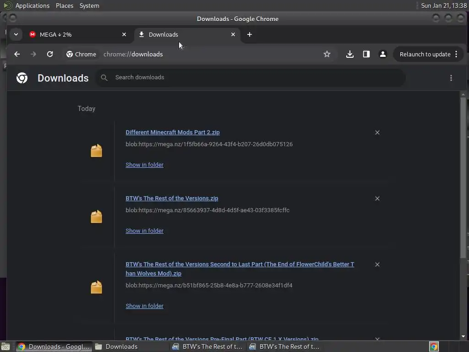Click the Today date heading

[87, 109]
